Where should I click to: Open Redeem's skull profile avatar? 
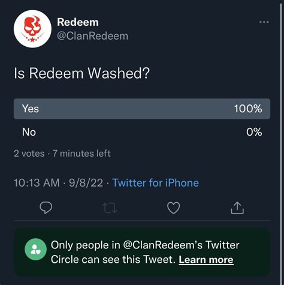32,29
